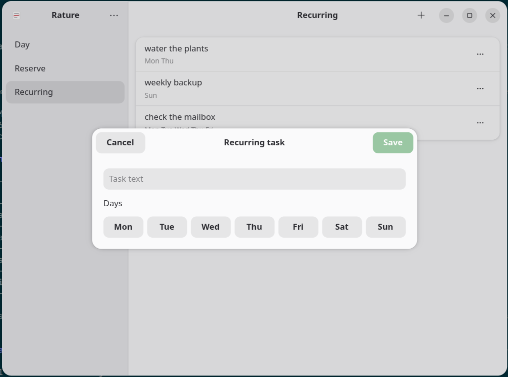The image size is (508, 377).
Task: Click the Sun schedule under weekly backup
Action: 150,95
